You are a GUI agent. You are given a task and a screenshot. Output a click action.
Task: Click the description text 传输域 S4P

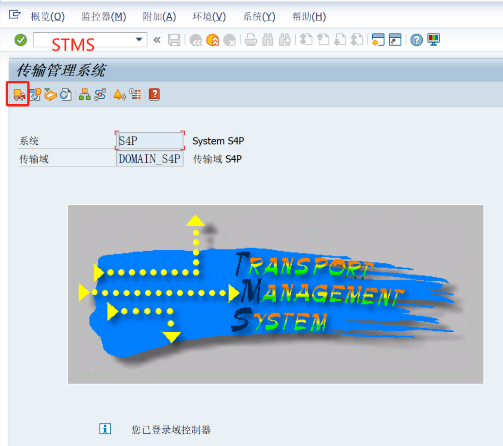tap(217, 159)
